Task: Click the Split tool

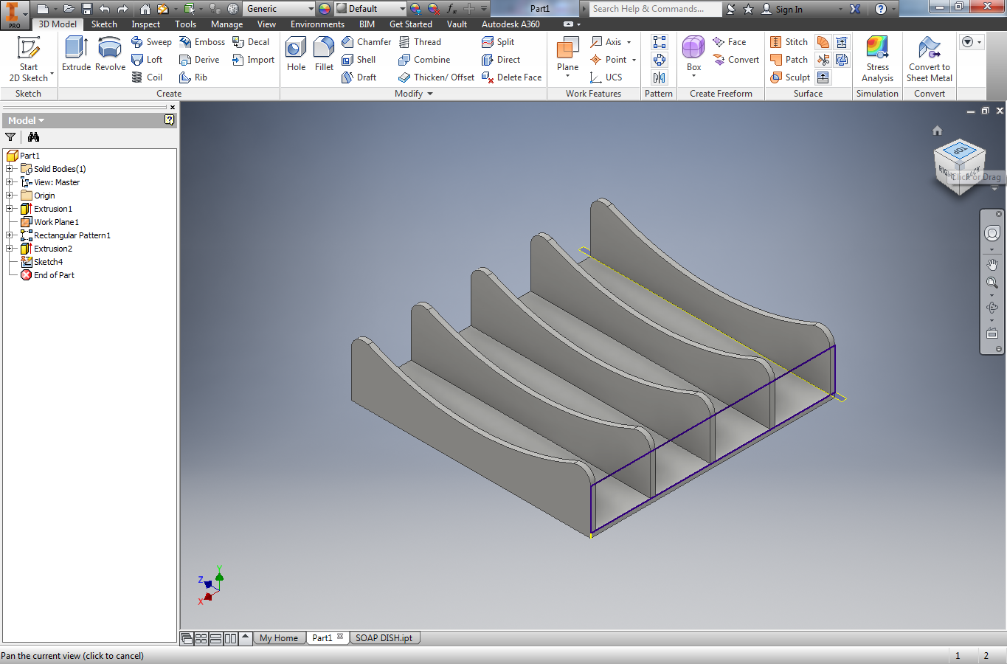Action: pos(498,42)
